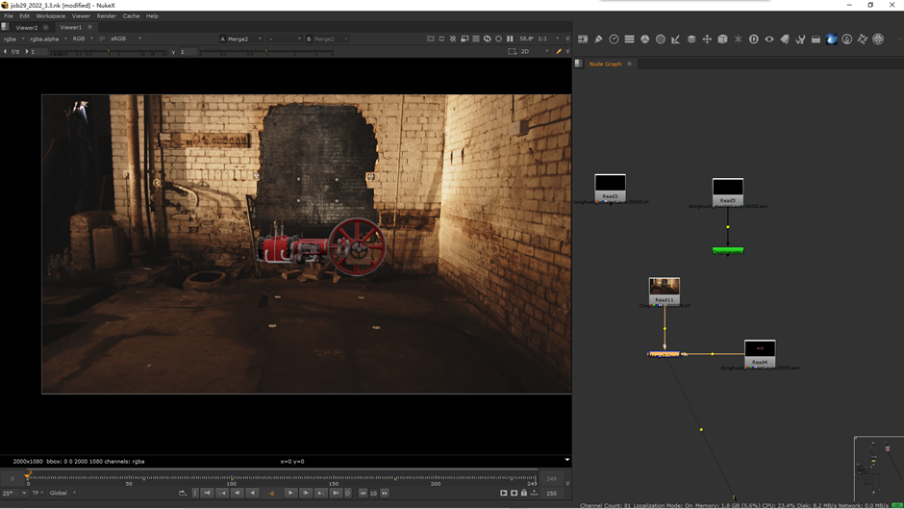Viewport: 904px width, 509px height.
Task: Open the Color nodes wheel icon
Action: (645, 39)
